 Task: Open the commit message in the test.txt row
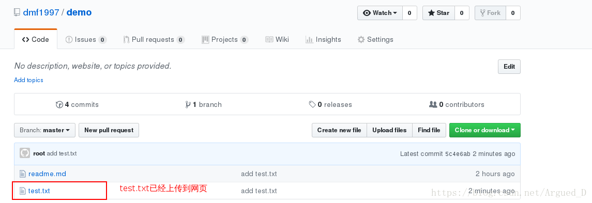(x=259, y=191)
